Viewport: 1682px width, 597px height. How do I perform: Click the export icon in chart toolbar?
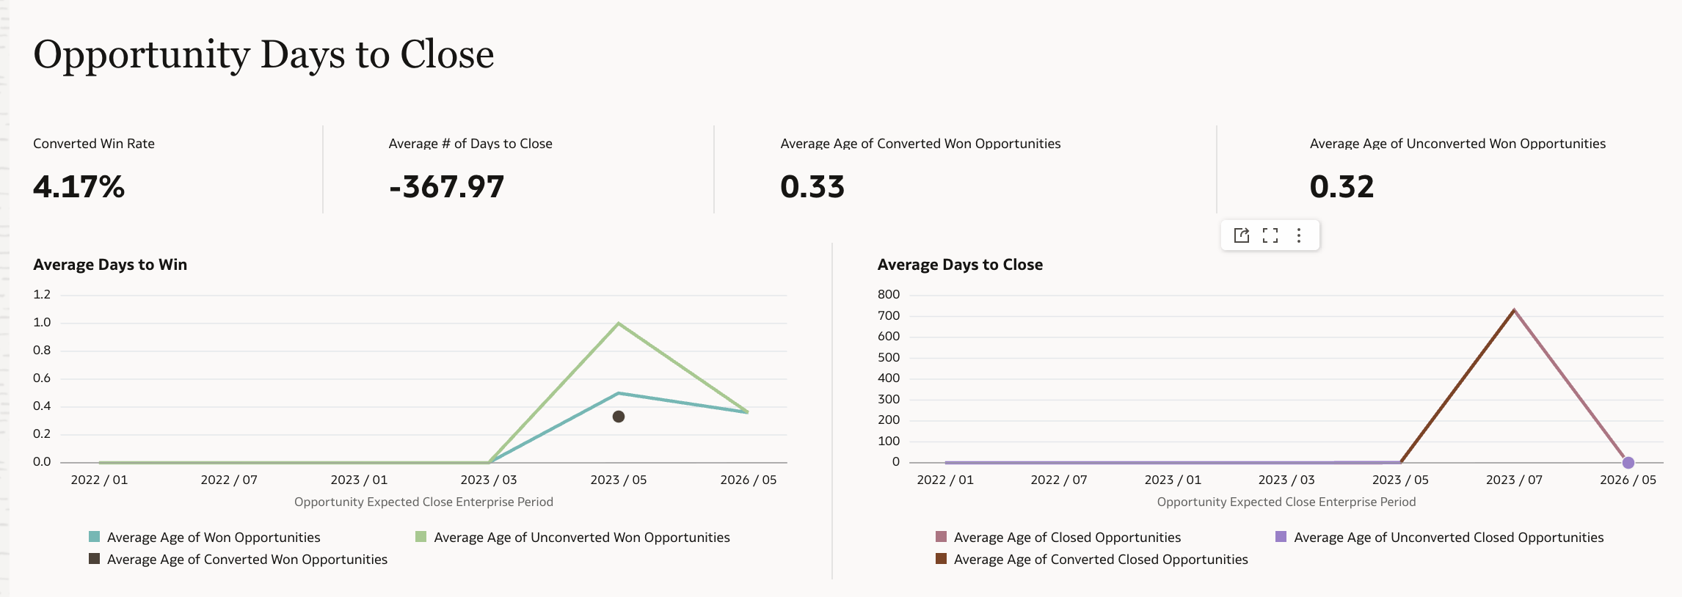(x=1242, y=235)
